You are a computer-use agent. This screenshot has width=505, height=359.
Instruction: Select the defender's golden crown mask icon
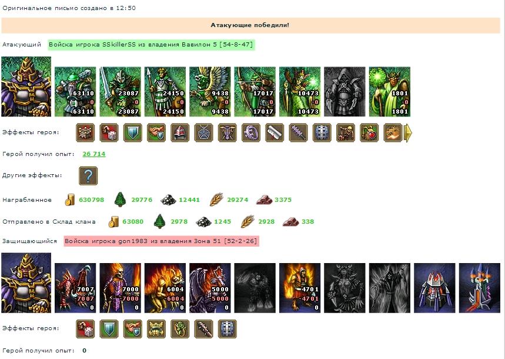tap(156, 328)
